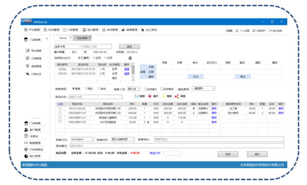Image resolution: width=307 pixels, height=185 pixels.
Task: Focus the 商品打折 discount input
Action: (172, 153)
